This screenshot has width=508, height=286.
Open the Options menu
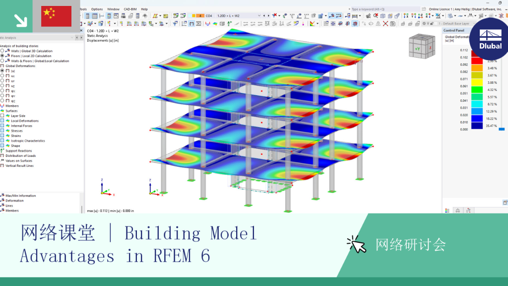pos(97,9)
